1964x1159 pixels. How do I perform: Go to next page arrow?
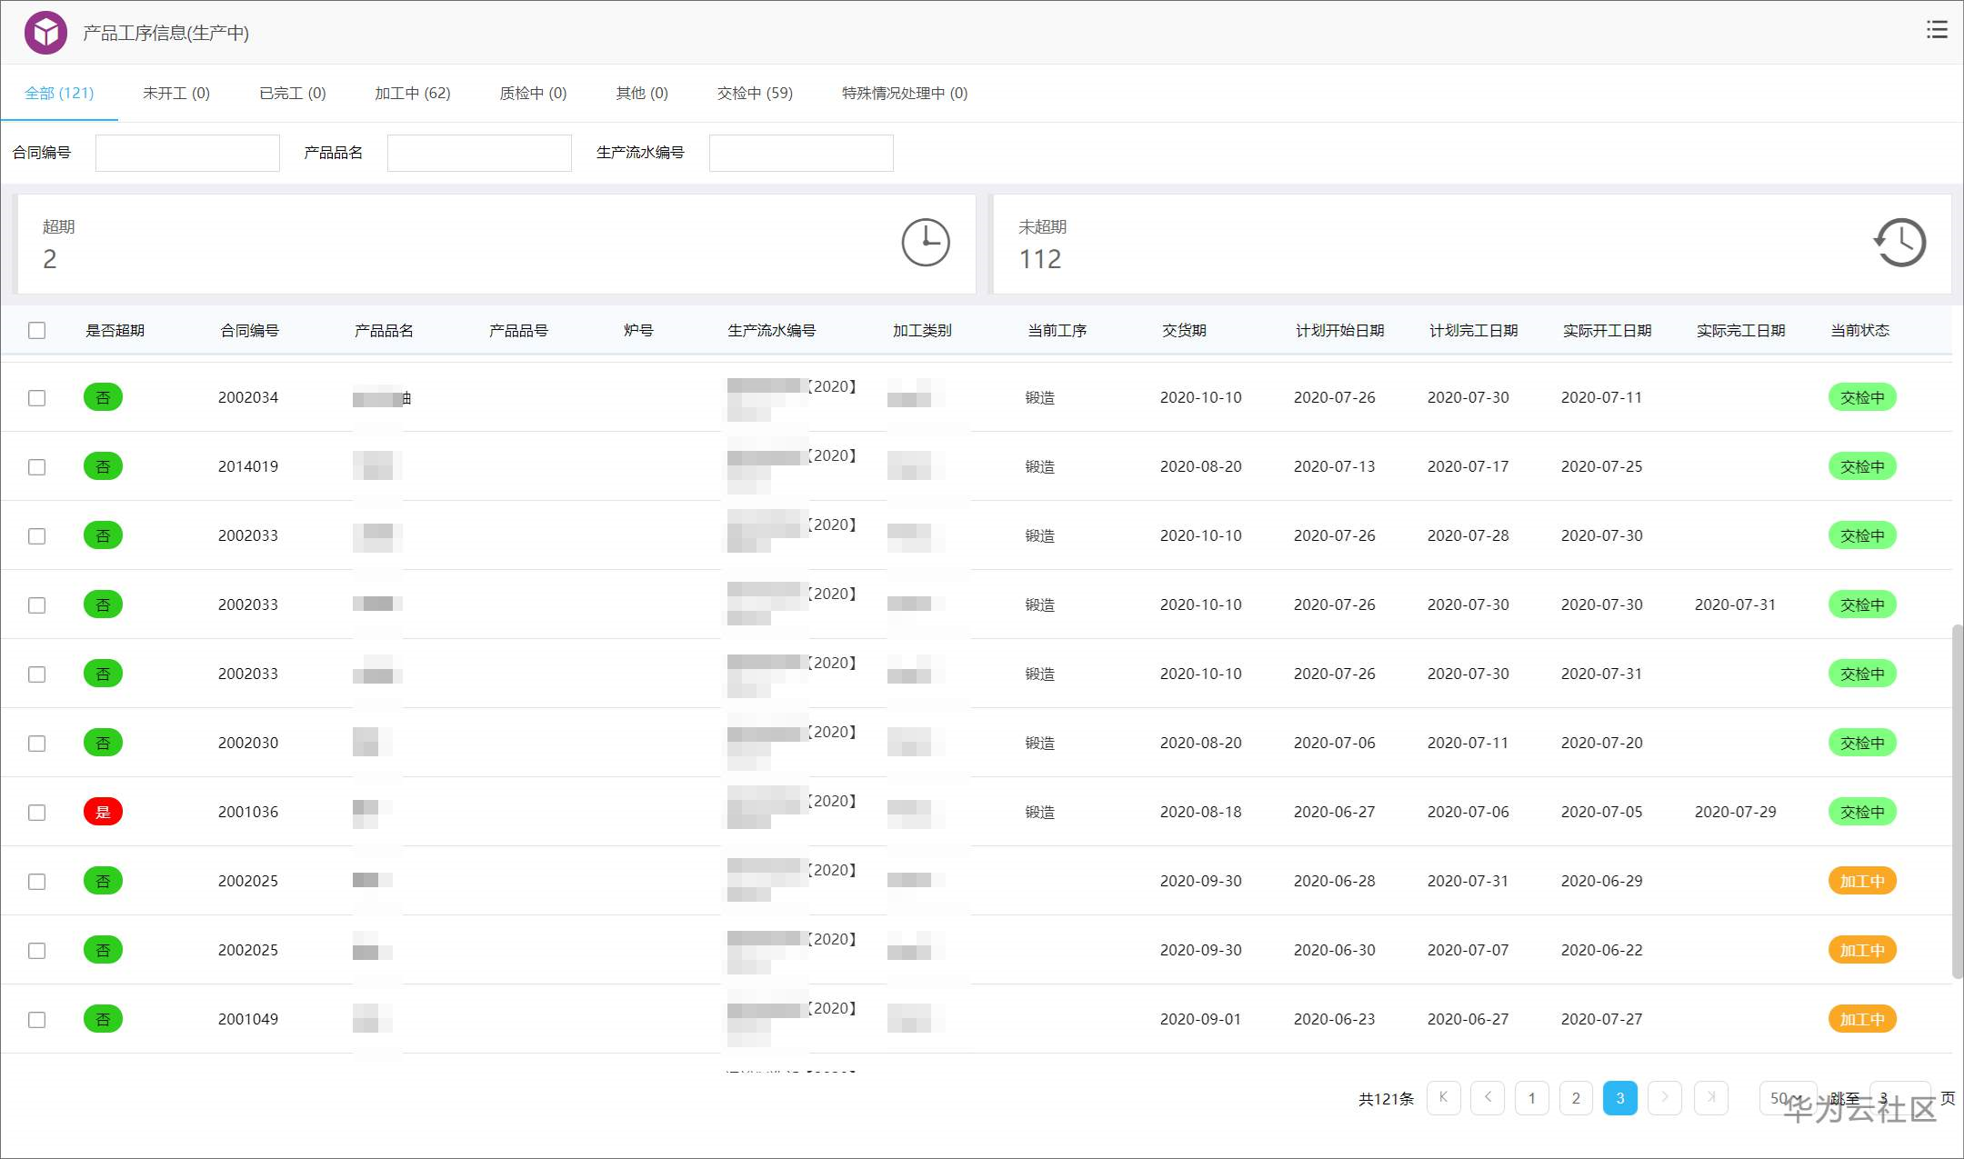[x=1665, y=1098]
